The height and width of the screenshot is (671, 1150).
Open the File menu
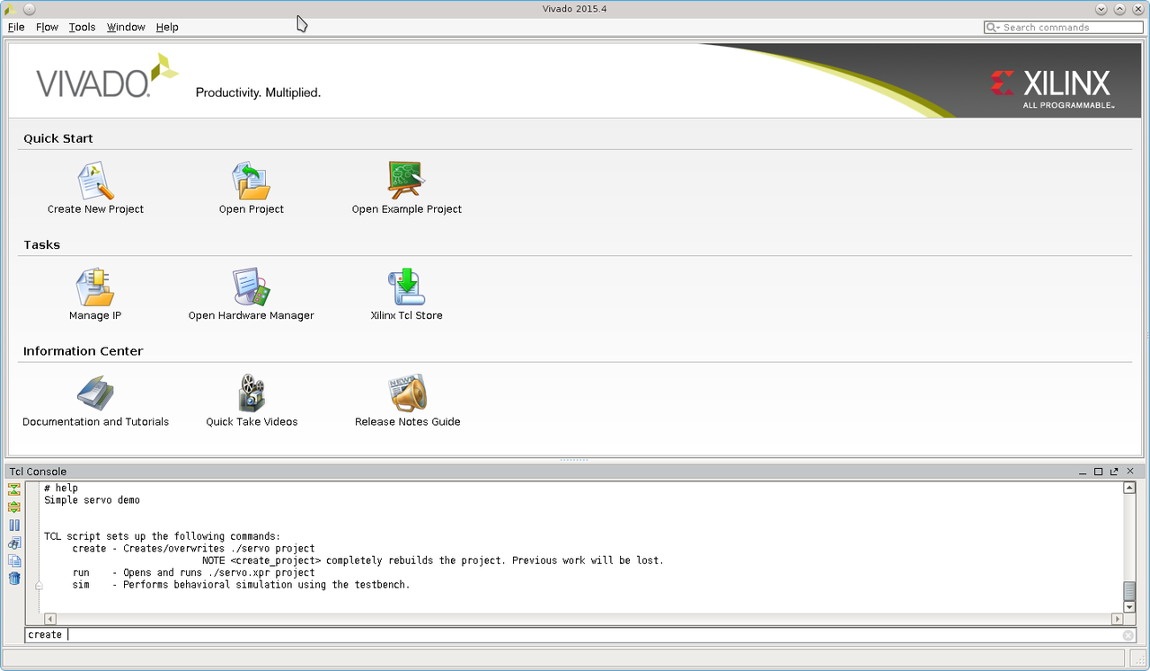click(16, 27)
